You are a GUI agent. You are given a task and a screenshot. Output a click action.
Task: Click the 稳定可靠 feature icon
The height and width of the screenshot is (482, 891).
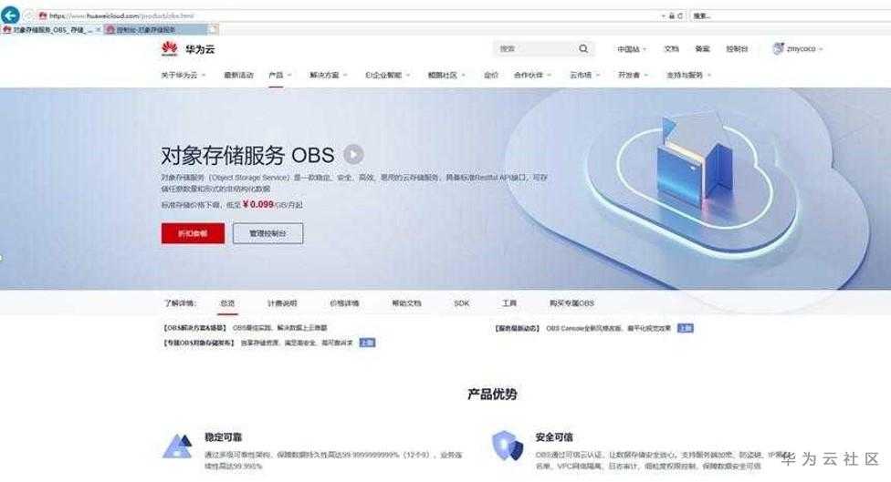pyautogui.click(x=177, y=446)
